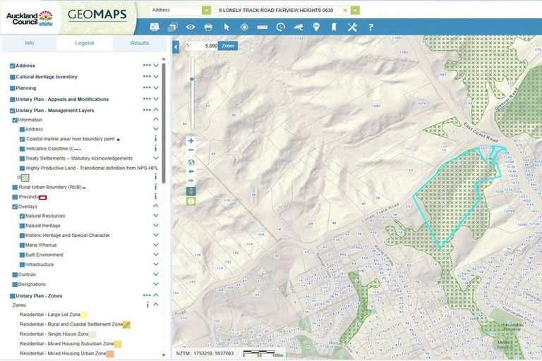Click the Zoom button beside scale

coord(227,45)
